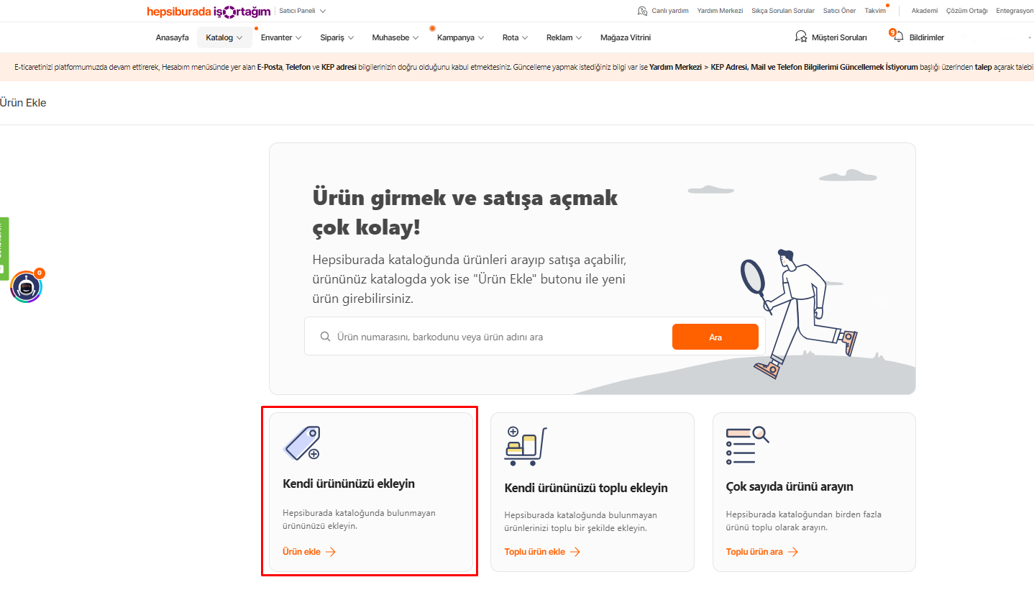Click the orange Ara search button
This screenshot has width=1034, height=590.
[x=715, y=337]
